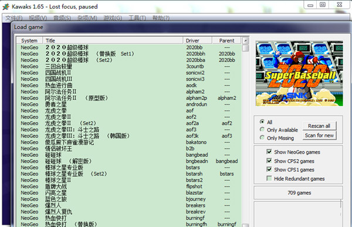Select the bangbead game row
Viewport: 352px width, 227px height.
(x=129, y=155)
